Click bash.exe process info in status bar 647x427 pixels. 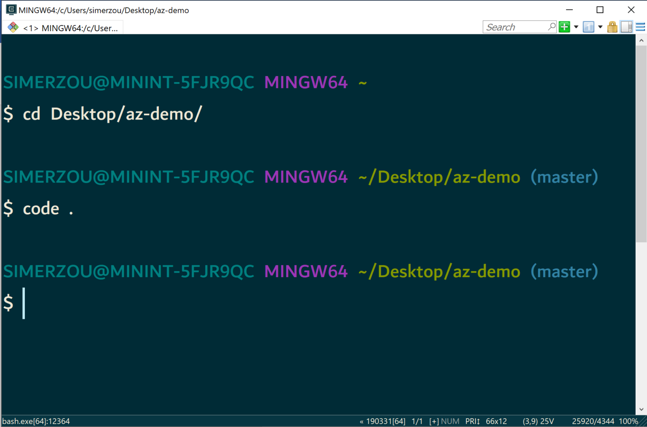[36, 421]
